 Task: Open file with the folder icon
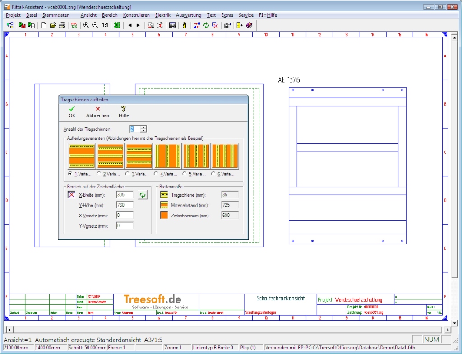[53, 25]
